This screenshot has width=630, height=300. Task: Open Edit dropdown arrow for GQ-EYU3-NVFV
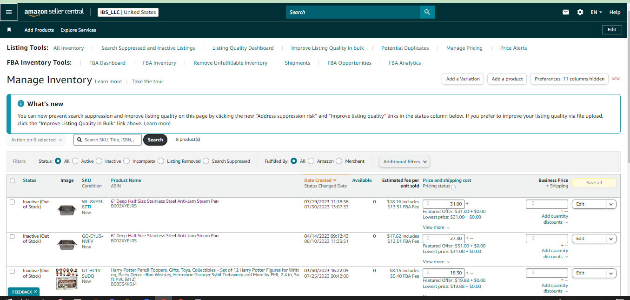[x=611, y=239]
